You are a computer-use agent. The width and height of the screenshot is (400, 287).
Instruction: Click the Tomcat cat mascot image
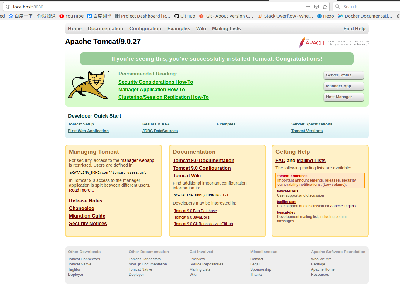coord(89,85)
